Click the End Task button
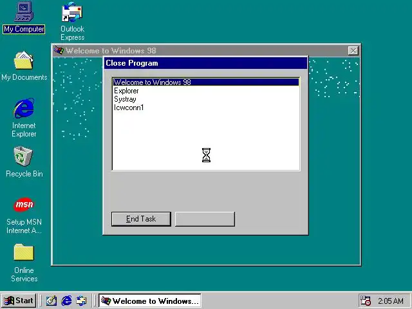The width and height of the screenshot is (412, 309). 141,219
